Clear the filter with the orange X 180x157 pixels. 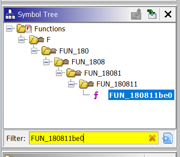(x=152, y=138)
